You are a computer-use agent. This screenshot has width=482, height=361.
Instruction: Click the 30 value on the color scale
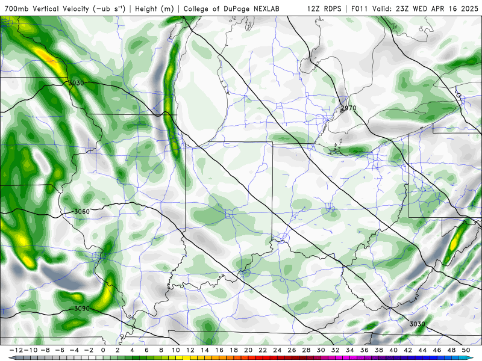321,350
